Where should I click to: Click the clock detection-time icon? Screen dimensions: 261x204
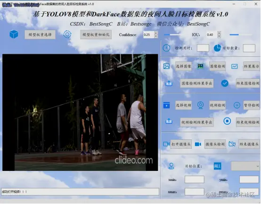click(166, 48)
